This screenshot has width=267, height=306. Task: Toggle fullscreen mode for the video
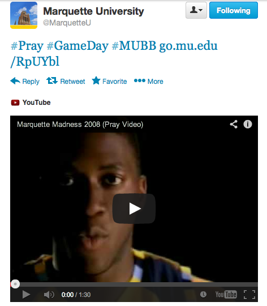tap(249, 295)
